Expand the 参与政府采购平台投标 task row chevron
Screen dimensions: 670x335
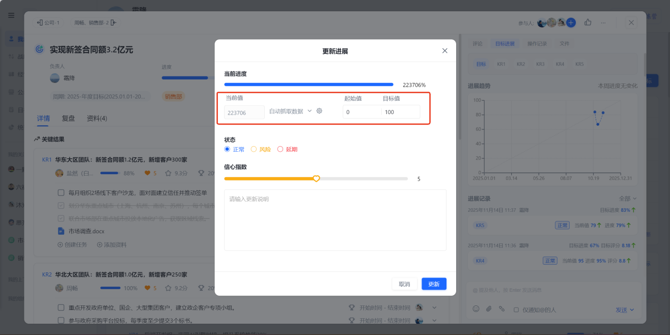point(434,321)
